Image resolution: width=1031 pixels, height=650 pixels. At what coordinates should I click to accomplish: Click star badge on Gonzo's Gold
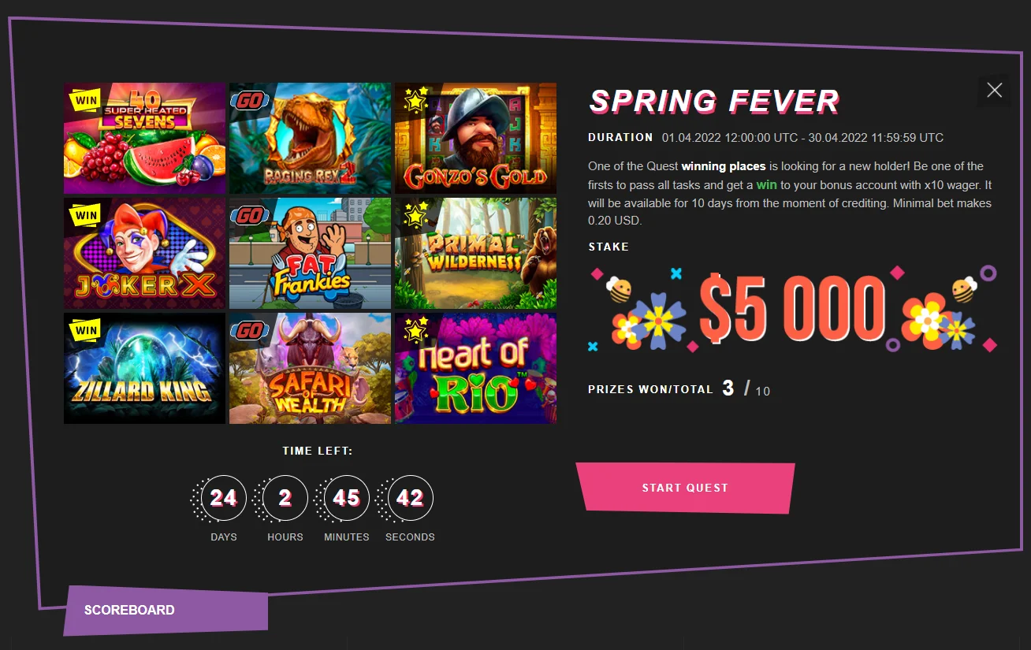coord(415,100)
